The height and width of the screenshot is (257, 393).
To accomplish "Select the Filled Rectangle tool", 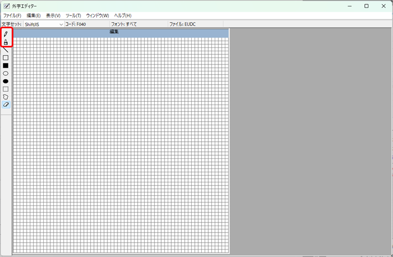I will tap(6, 66).
